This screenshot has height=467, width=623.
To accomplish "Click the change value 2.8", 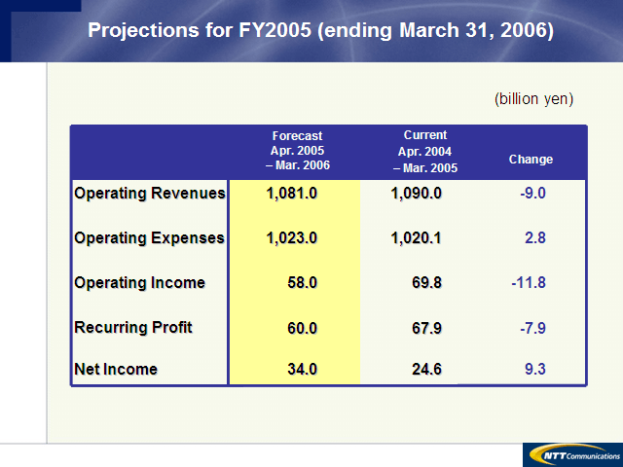I will [x=535, y=238].
